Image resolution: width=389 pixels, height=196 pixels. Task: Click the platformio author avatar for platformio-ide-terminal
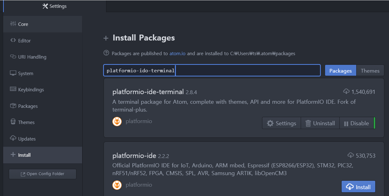coord(117,122)
